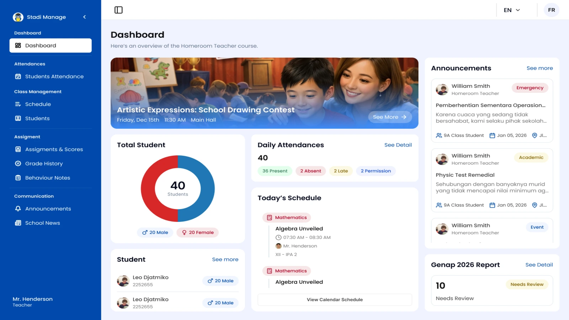
Task: Open Students menu item
Action: pyautogui.click(x=50, y=118)
